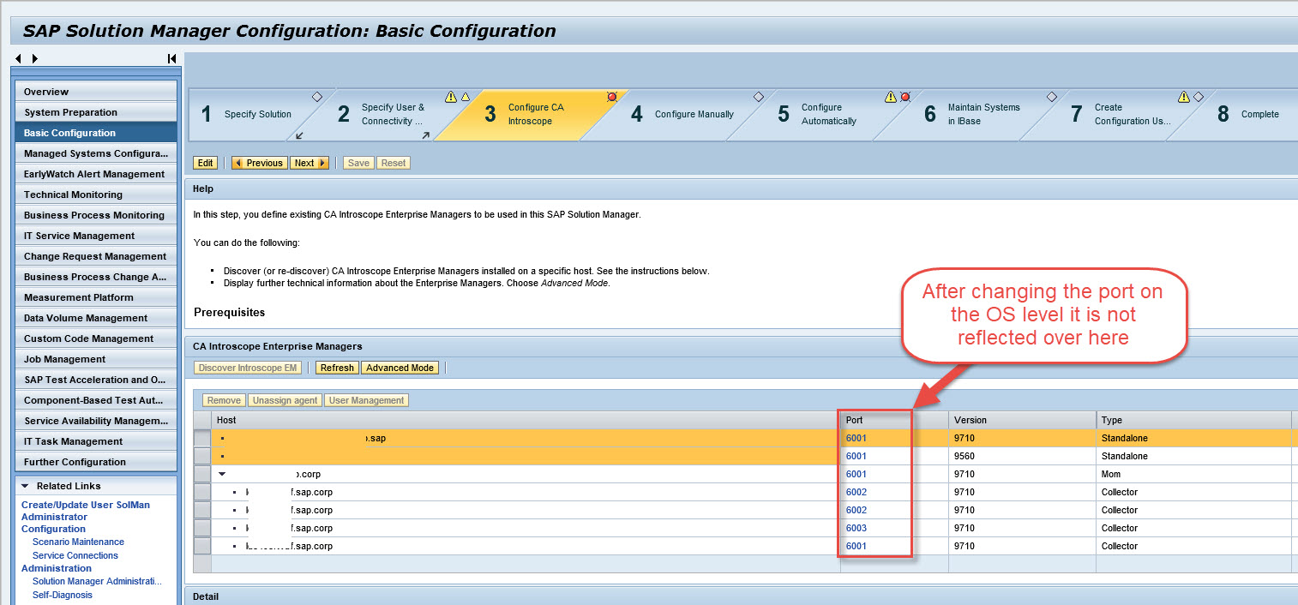
Task: Select the row with version 9560
Action: coord(202,456)
